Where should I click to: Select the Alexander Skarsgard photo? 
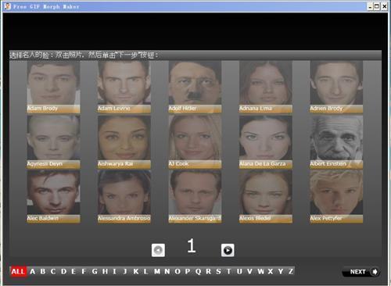[195, 197]
